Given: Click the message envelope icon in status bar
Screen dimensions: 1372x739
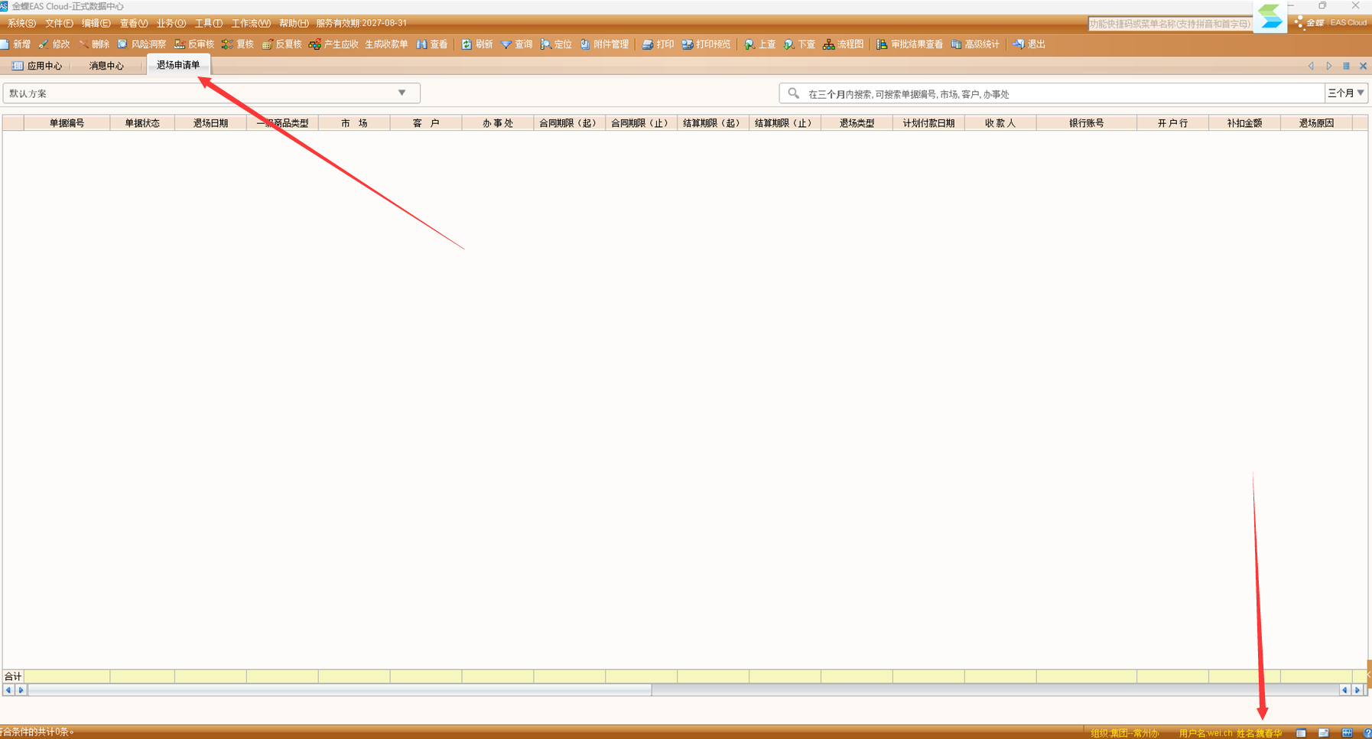Looking at the screenshot, I should (x=1323, y=733).
